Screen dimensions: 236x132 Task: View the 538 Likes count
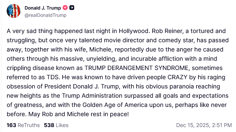pyautogui.click(x=49, y=125)
